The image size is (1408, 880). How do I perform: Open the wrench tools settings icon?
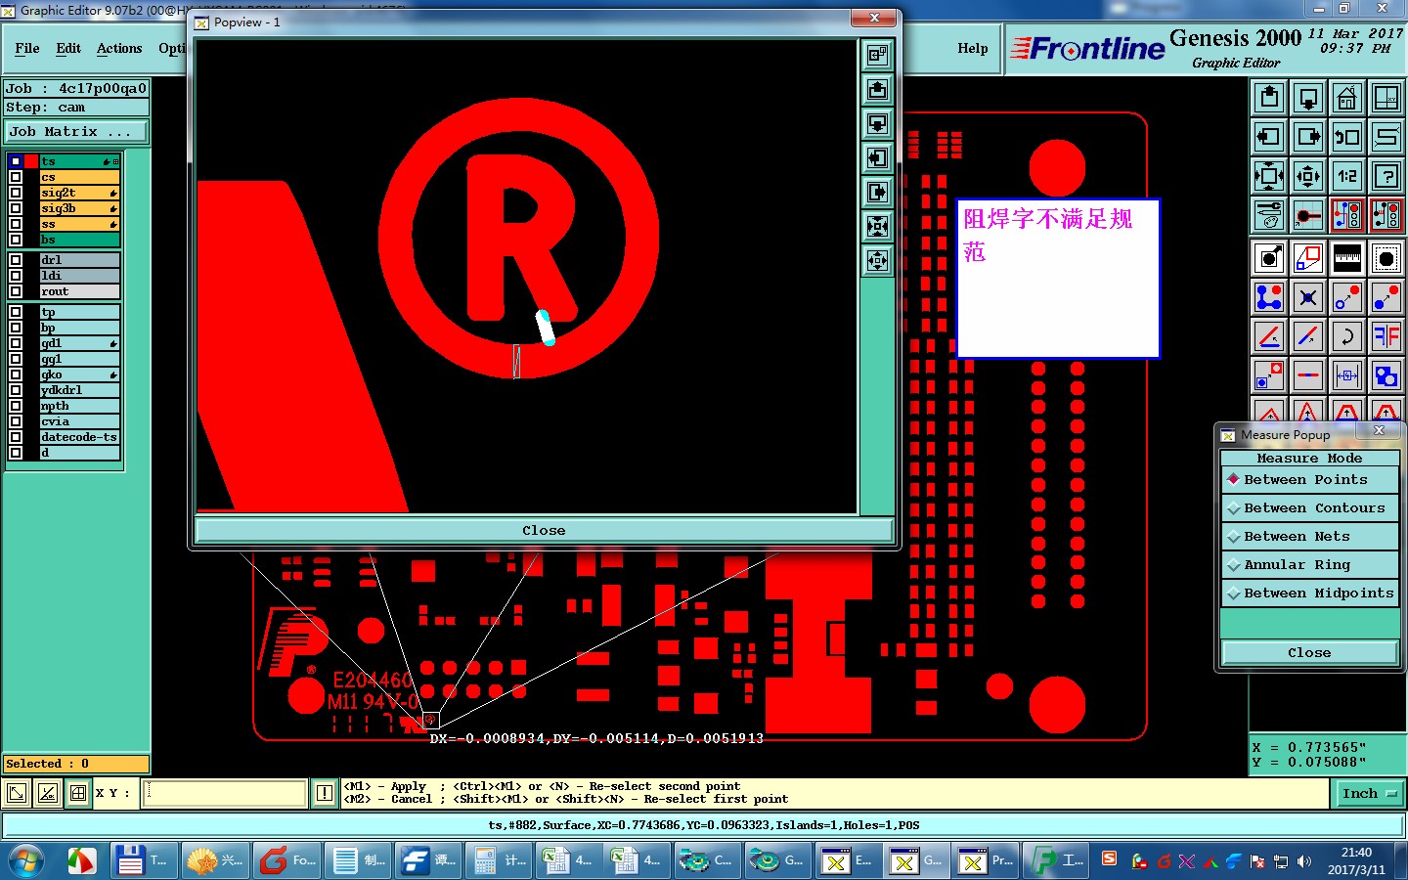click(1269, 215)
